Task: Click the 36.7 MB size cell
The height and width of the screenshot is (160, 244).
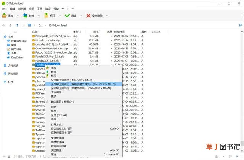Action: click(93, 52)
